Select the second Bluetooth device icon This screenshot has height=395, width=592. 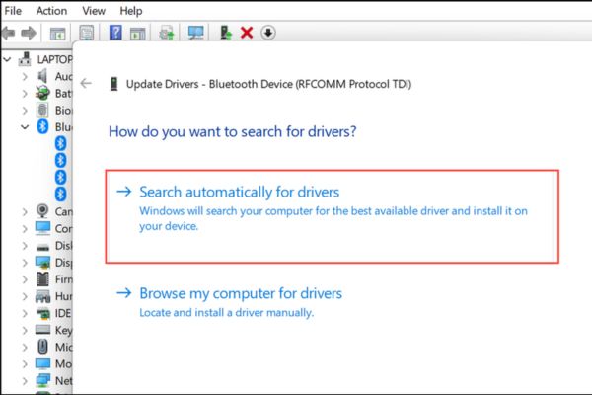coord(60,160)
